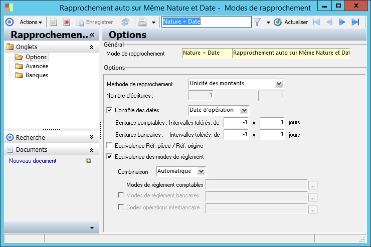Go to the last record arrow
The image size is (371, 247).
(x=355, y=22)
